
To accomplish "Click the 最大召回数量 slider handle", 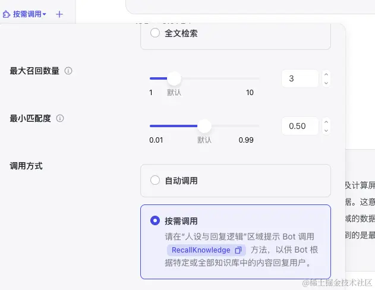I will [x=174, y=78].
